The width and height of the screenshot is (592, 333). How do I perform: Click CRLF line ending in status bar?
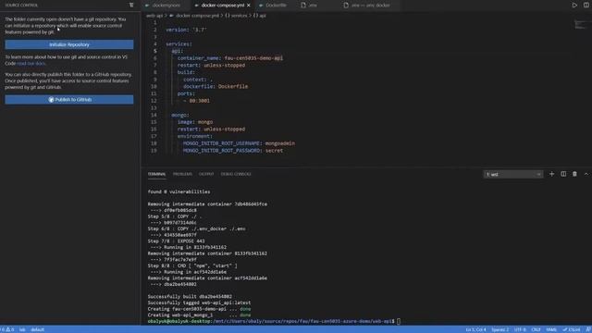coord(536,329)
